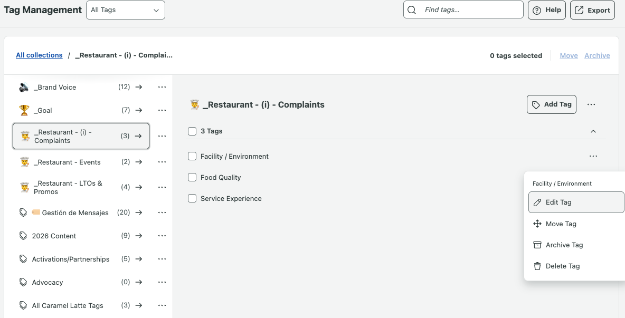Open options menu for _Brand Voice collection

[x=162, y=87]
